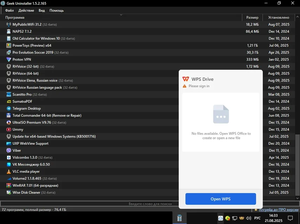This screenshot has width=300, height=224.
Task: Click the scrollbar down arrow
Action: (297, 198)
